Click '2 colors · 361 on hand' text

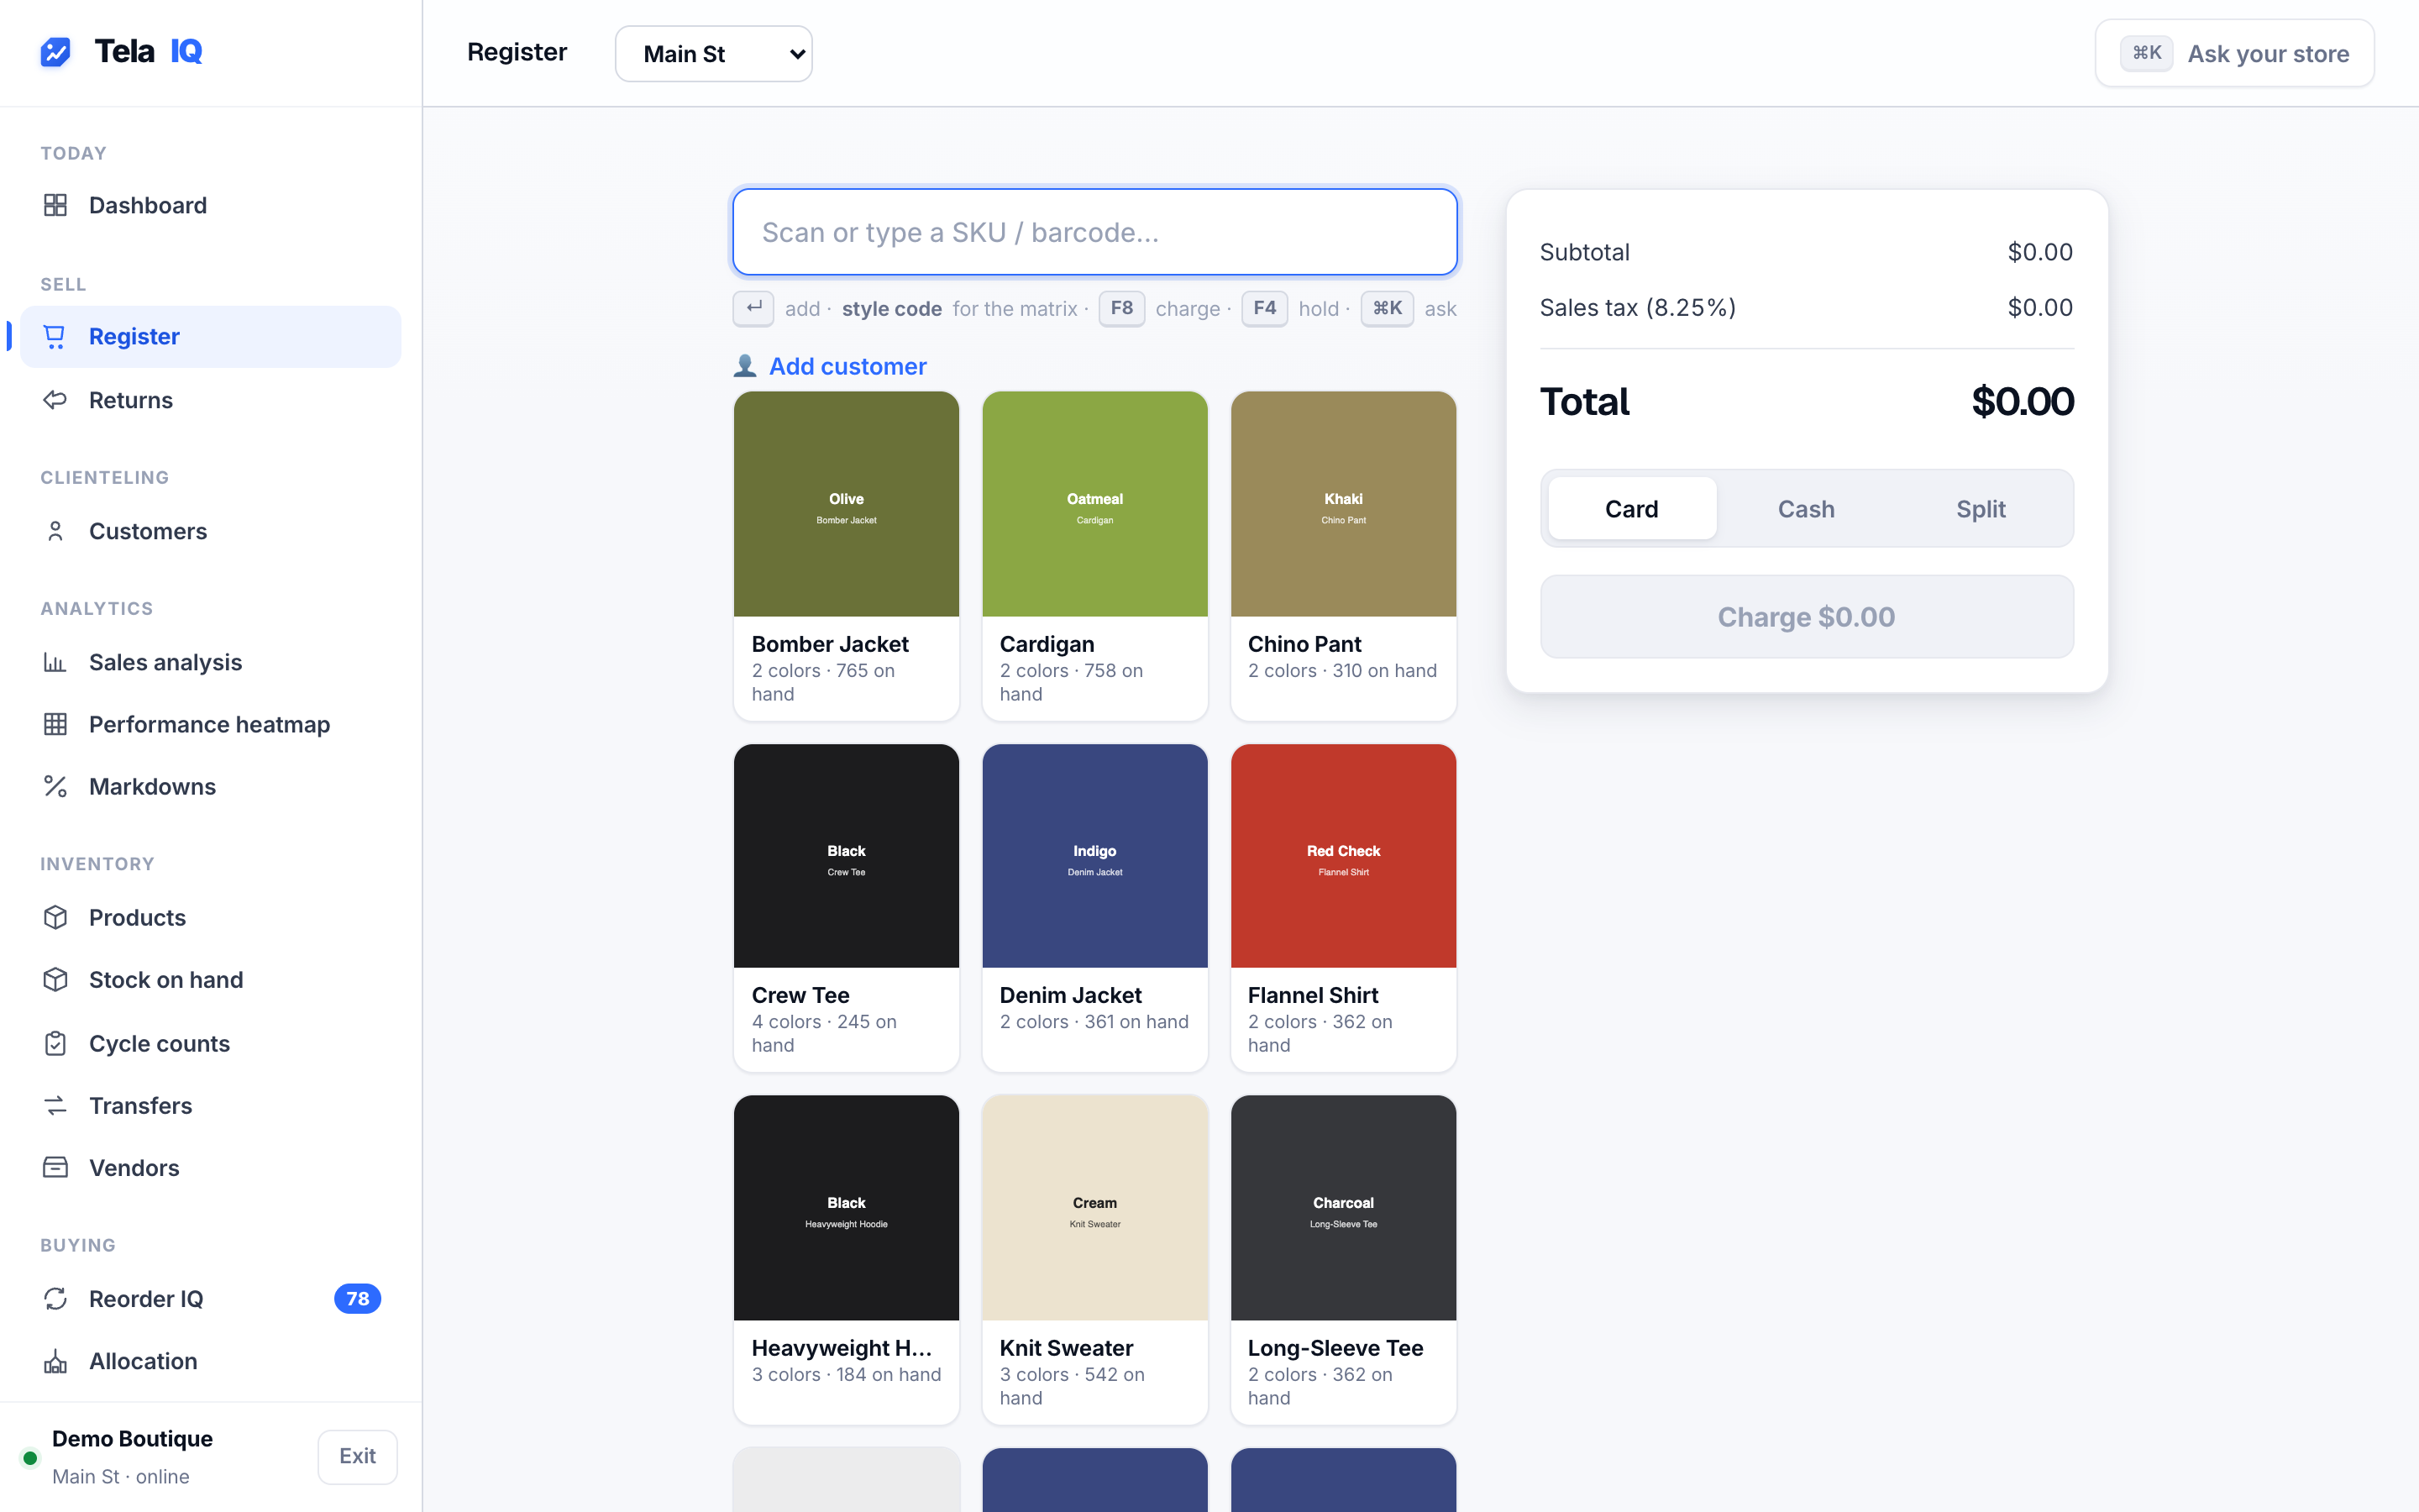(1094, 1022)
